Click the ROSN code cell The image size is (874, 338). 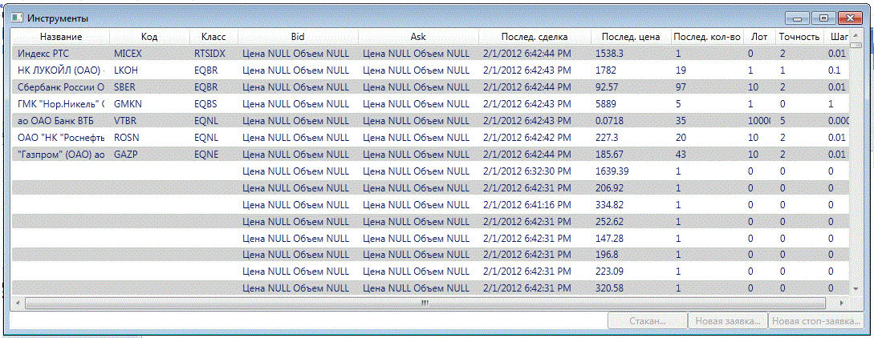click(125, 137)
